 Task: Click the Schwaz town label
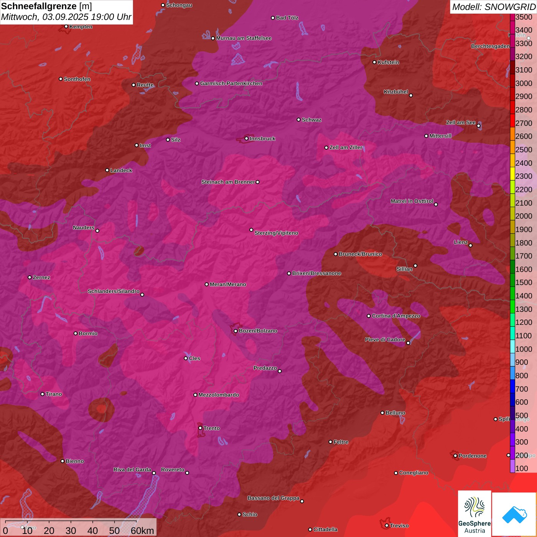point(311,120)
